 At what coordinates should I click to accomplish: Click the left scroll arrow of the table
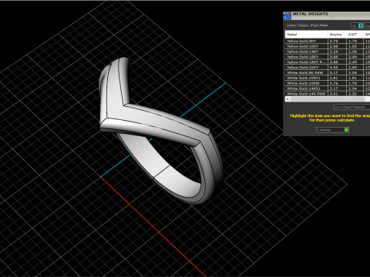coord(288,99)
